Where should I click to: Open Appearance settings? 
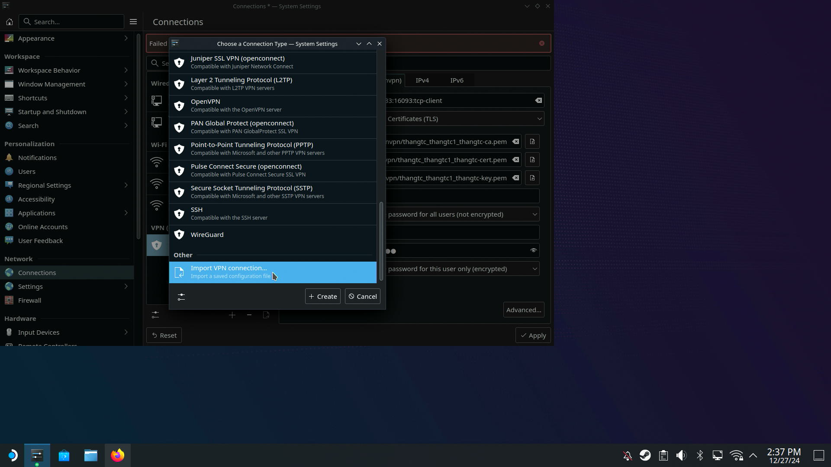[x=67, y=38]
